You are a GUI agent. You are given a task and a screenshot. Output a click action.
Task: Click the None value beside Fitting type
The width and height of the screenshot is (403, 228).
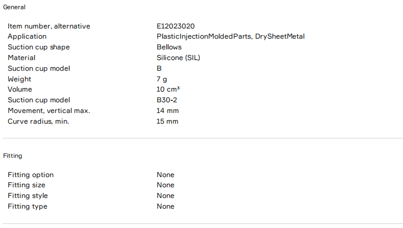165,206
